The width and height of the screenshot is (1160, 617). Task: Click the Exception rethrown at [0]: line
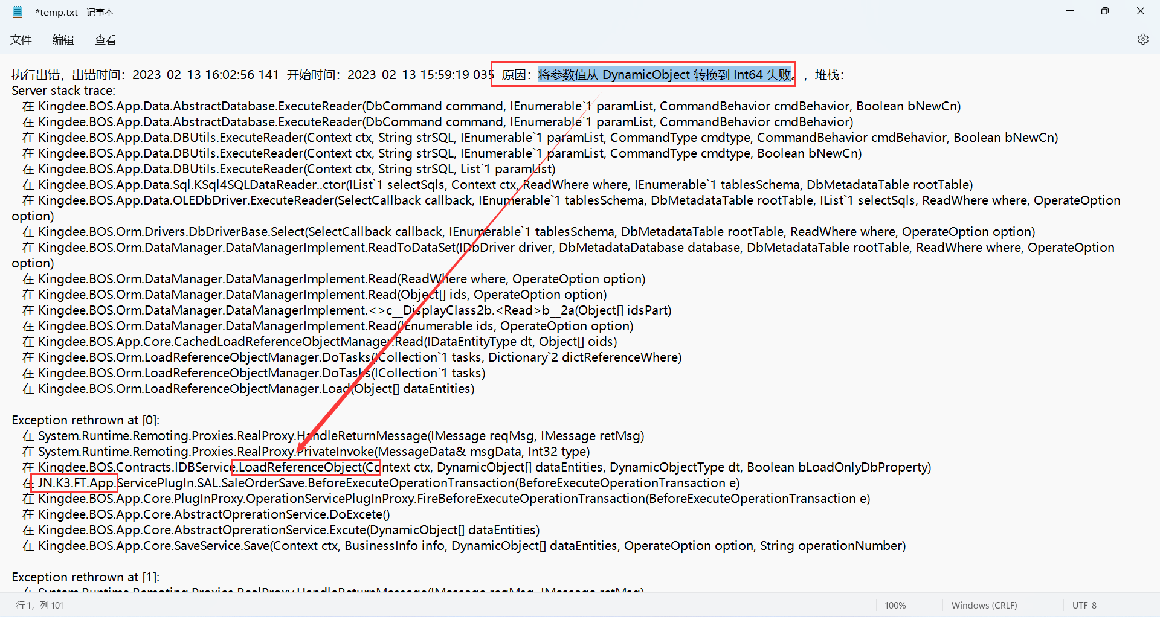click(x=86, y=420)
